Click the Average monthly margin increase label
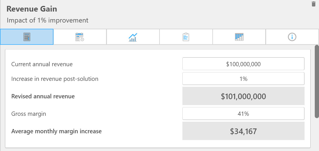The width and height of the screenshot is (319, 151). (x=56, y=131)
